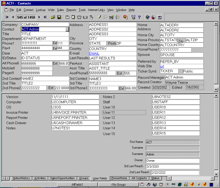Open Daily Calendar icon in status bar
Viewport: 220px width, 188px height.
point(167,185)
